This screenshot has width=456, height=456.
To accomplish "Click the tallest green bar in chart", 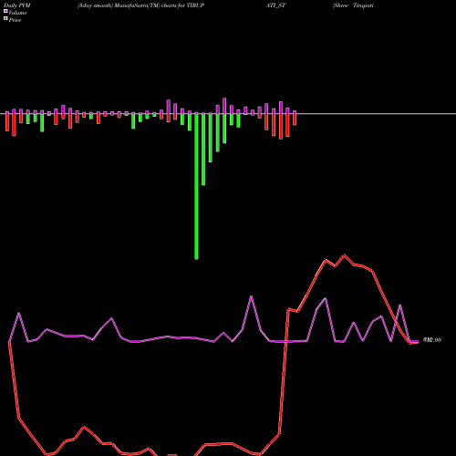I will [x=196, y=186].
